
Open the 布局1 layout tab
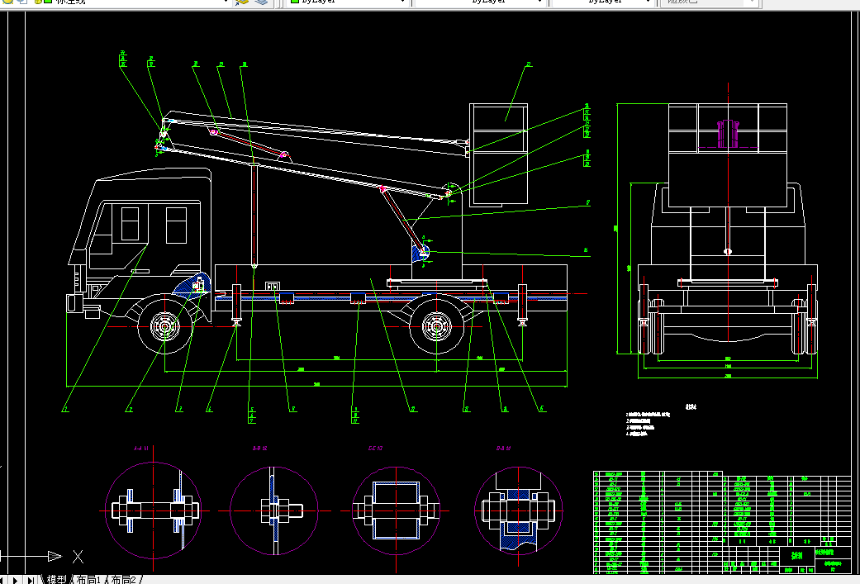[88, 579]
